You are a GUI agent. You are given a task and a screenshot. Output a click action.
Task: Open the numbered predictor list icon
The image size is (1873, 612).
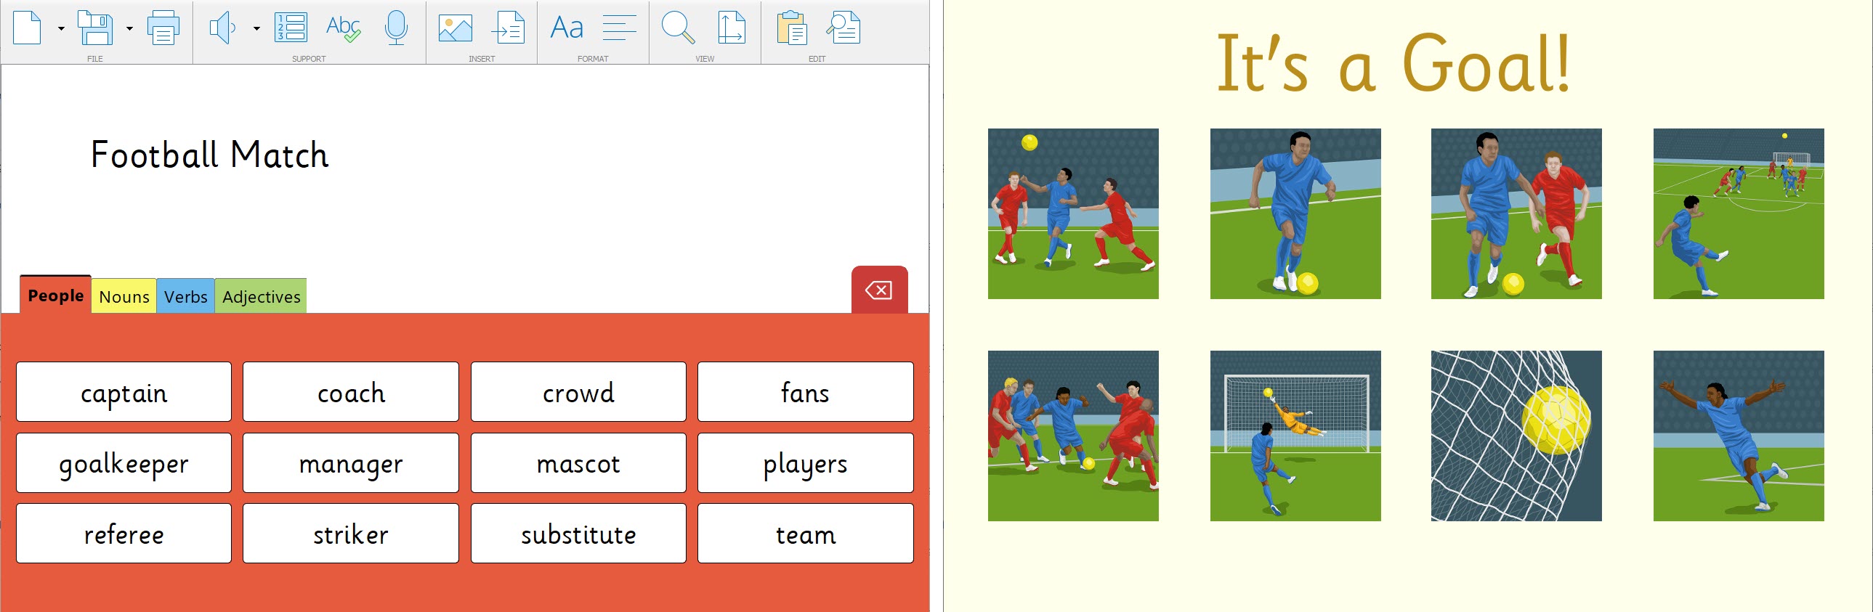click(291, 28)
